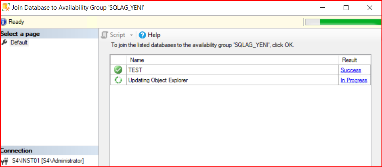Click the Ready status info icon
The height and width of the screenshot is (167, 382).
pos(4,22)
